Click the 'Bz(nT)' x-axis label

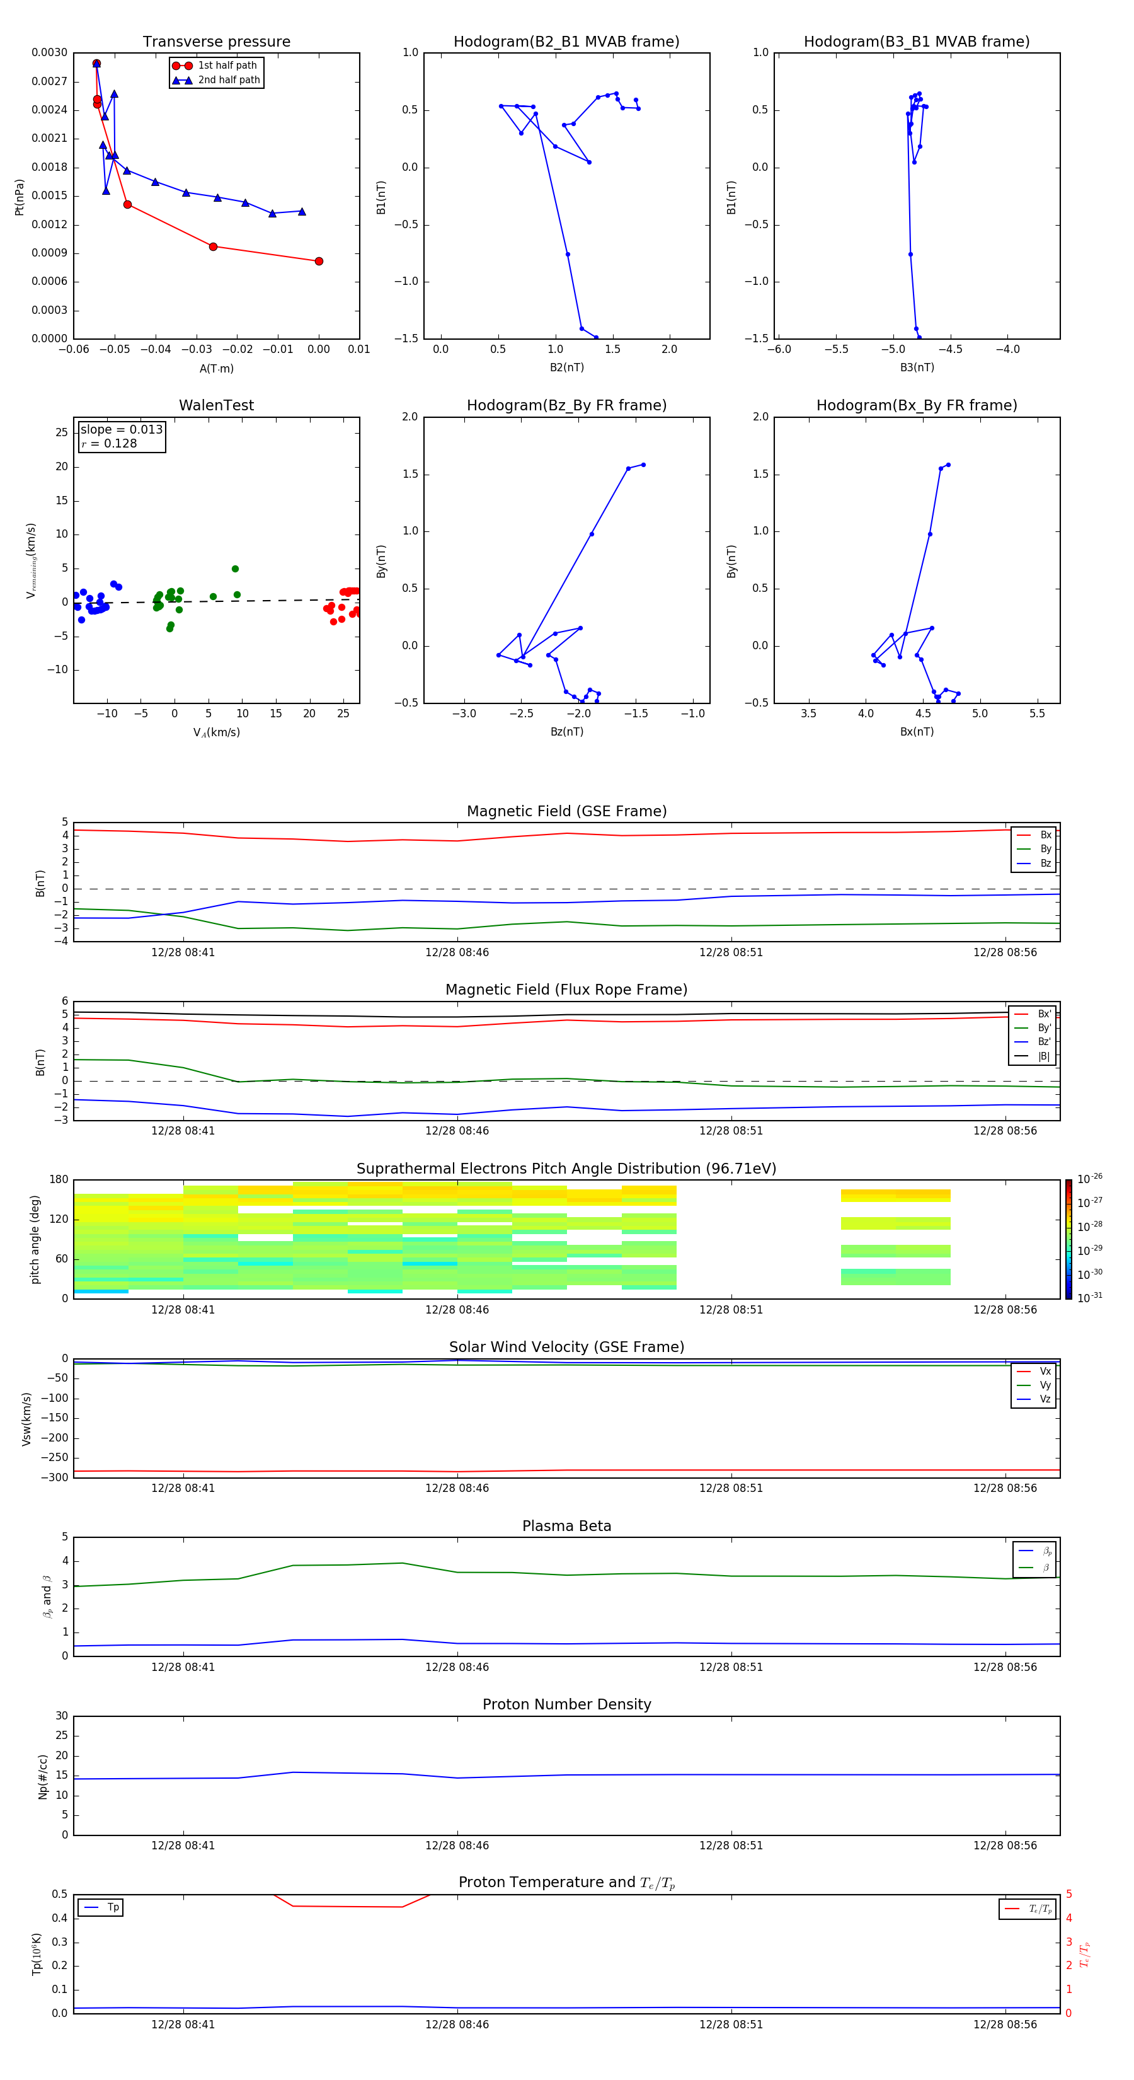[x=566, y=732]
